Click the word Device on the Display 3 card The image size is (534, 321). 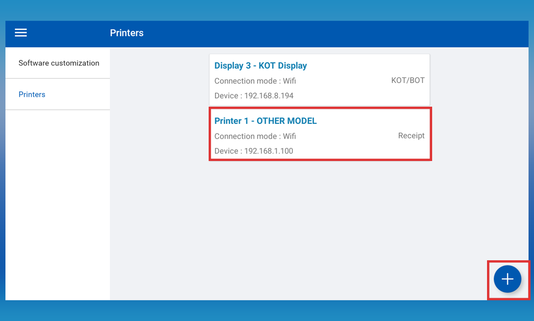coord(226,96)
